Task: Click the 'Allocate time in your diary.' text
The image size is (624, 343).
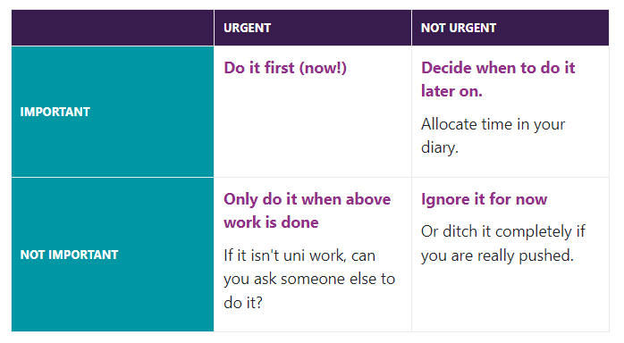Action: point(493,136)
